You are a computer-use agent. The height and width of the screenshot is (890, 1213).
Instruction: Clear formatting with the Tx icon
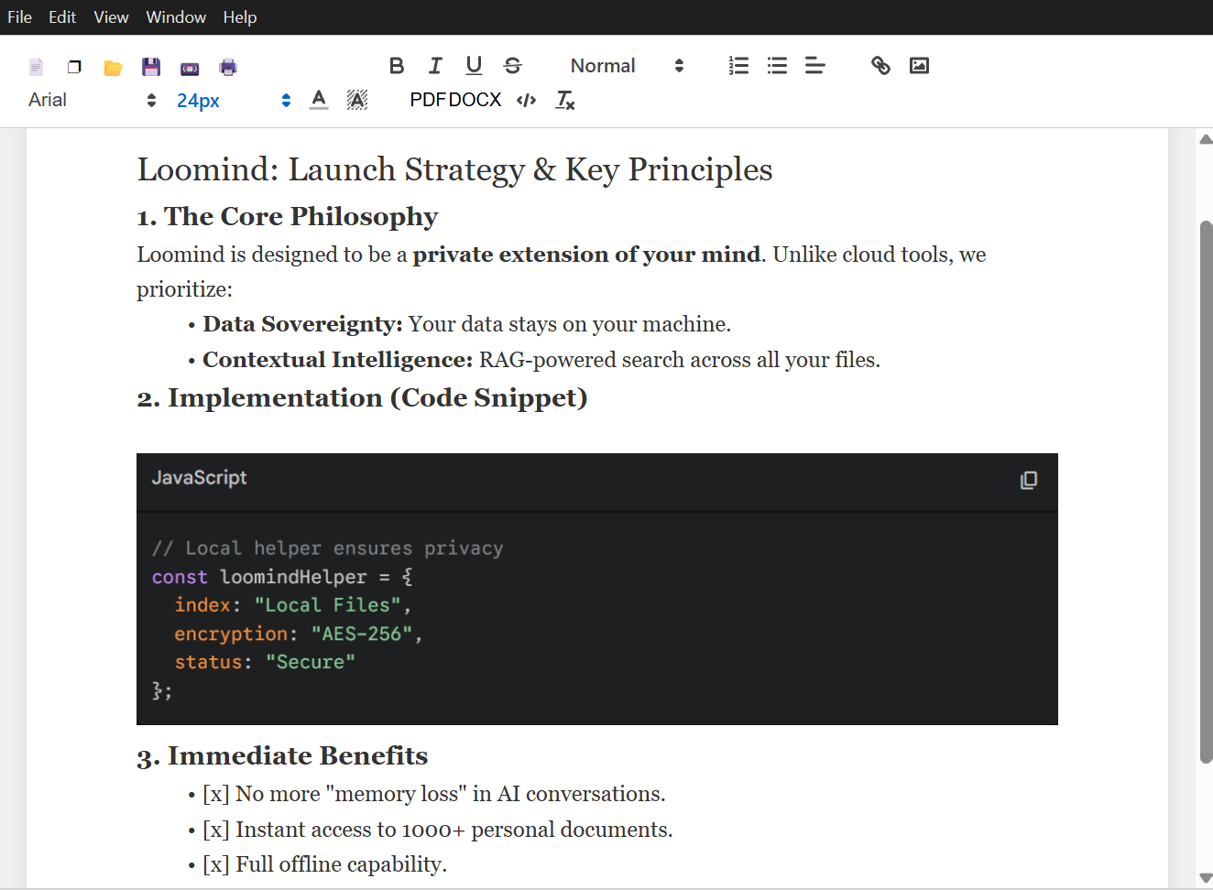pyautogui.click(x=565, y=99)
